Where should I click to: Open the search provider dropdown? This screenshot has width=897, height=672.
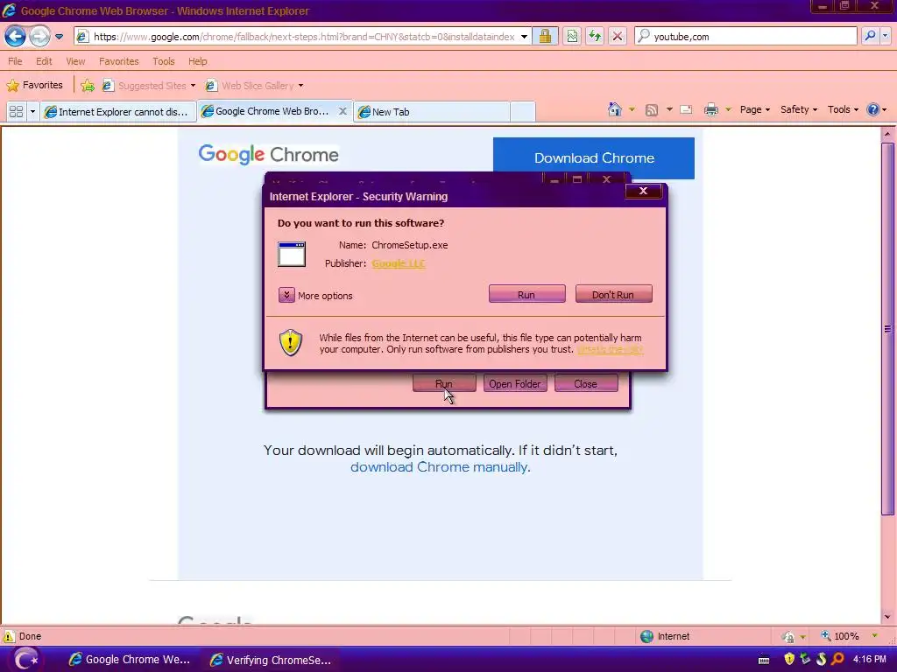886,36
